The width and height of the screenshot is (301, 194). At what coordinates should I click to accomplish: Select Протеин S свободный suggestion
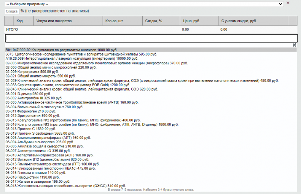[x=40, y=133]
